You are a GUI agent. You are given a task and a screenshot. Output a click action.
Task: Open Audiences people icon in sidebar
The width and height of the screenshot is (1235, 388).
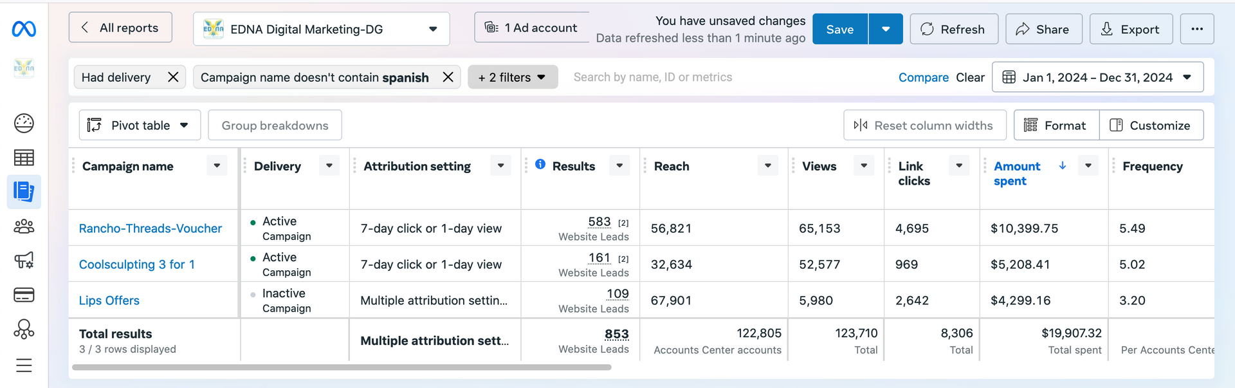point(24,226)
